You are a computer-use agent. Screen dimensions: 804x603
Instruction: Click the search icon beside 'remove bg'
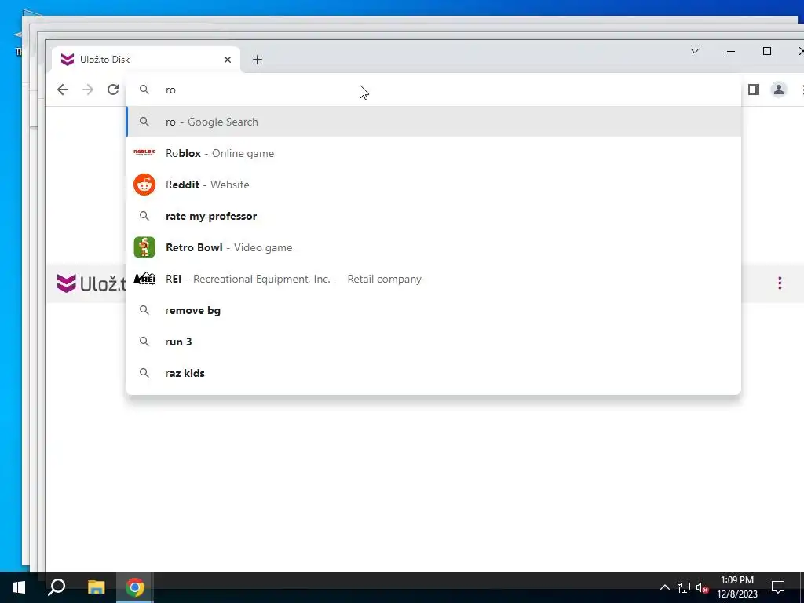(x=144, y=310)
